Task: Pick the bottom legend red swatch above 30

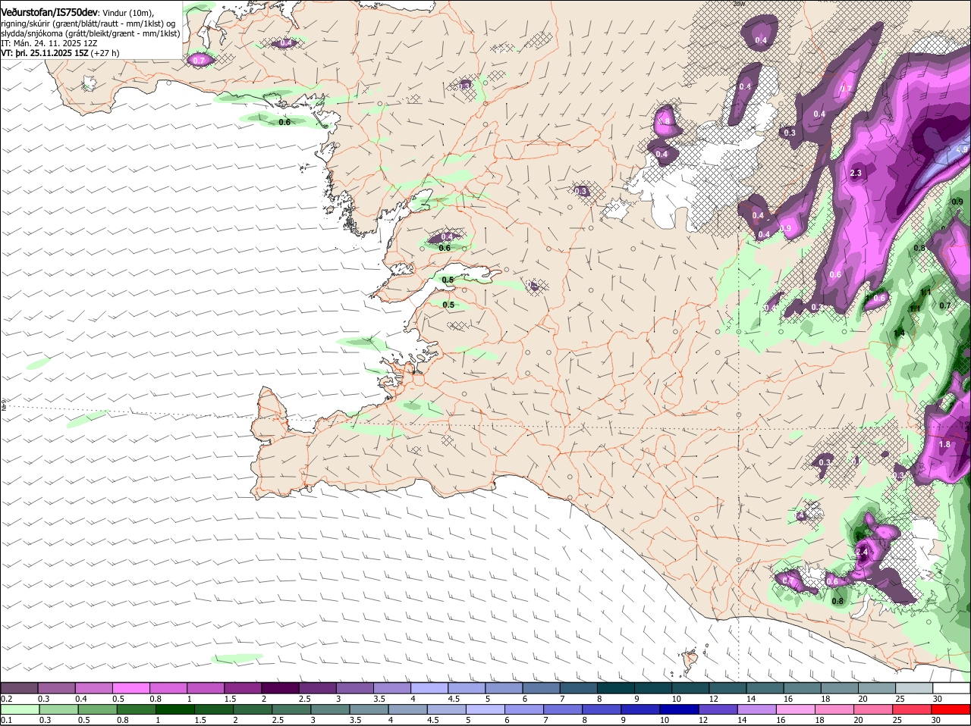Action: (951, 709)
